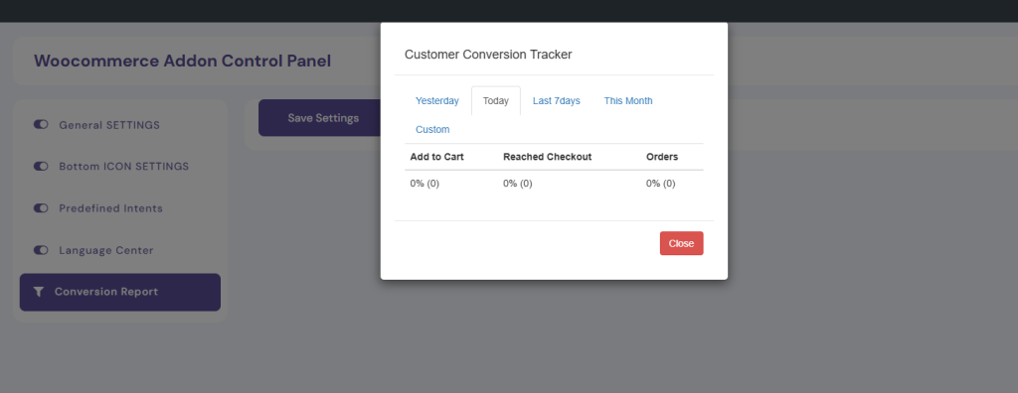Select the Conversion Report text label

[106, 292]
